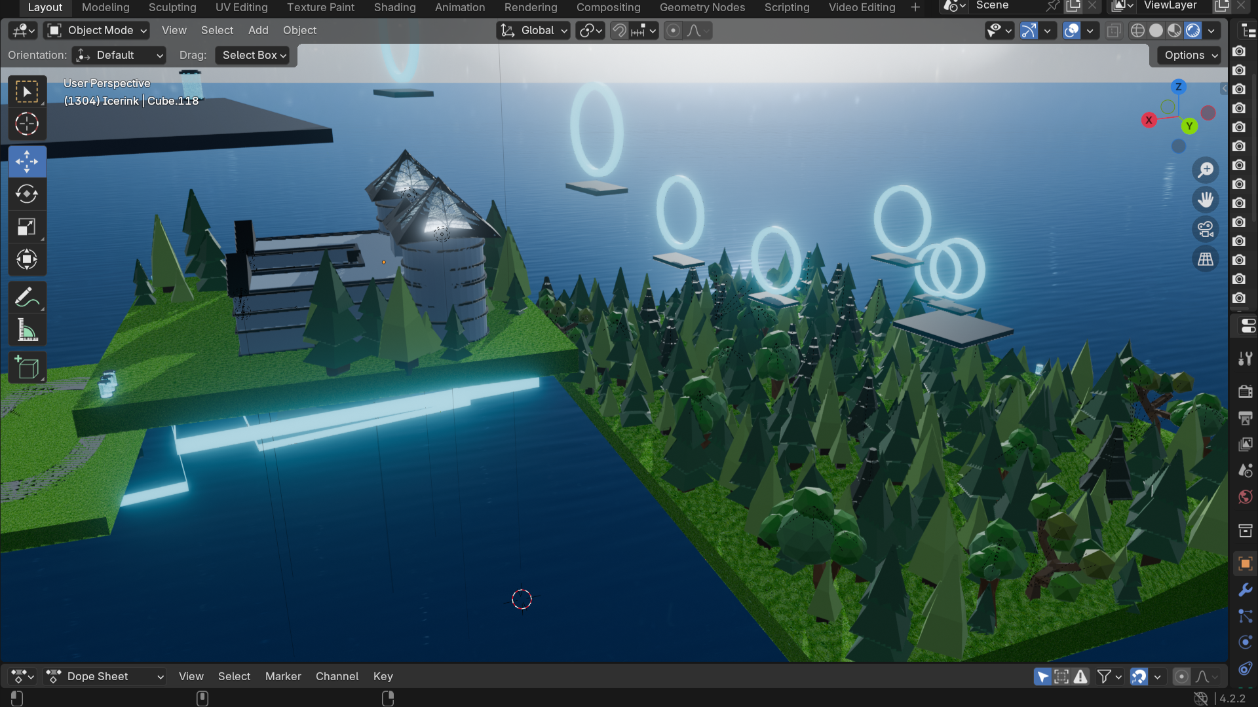
Task: Toggle viewport overlays
Action: (1072, 31)
